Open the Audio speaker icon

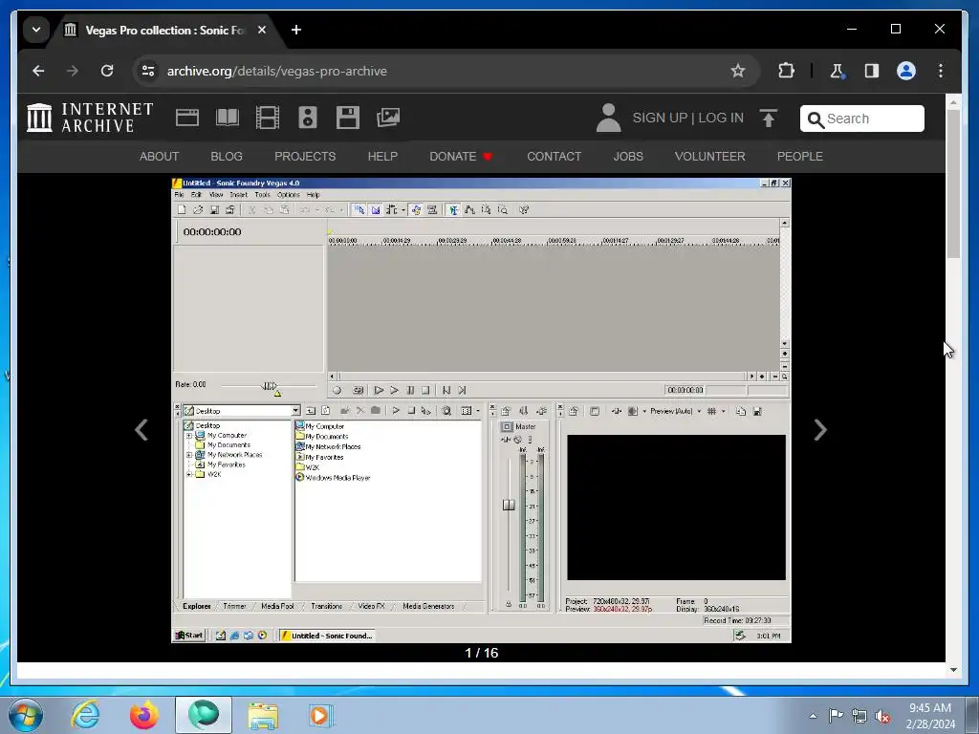point(307,118)
